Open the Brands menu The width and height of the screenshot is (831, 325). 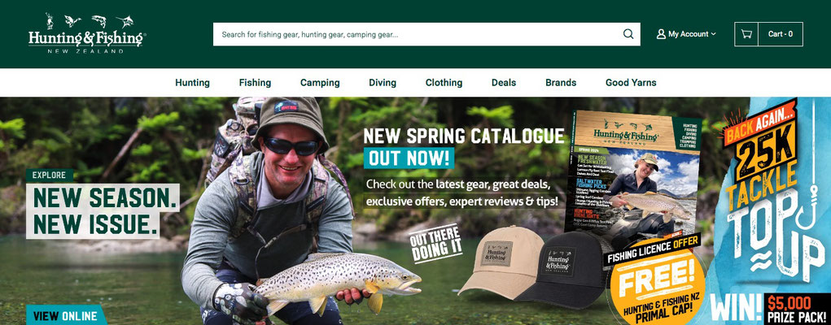click(x=561, y=83)
